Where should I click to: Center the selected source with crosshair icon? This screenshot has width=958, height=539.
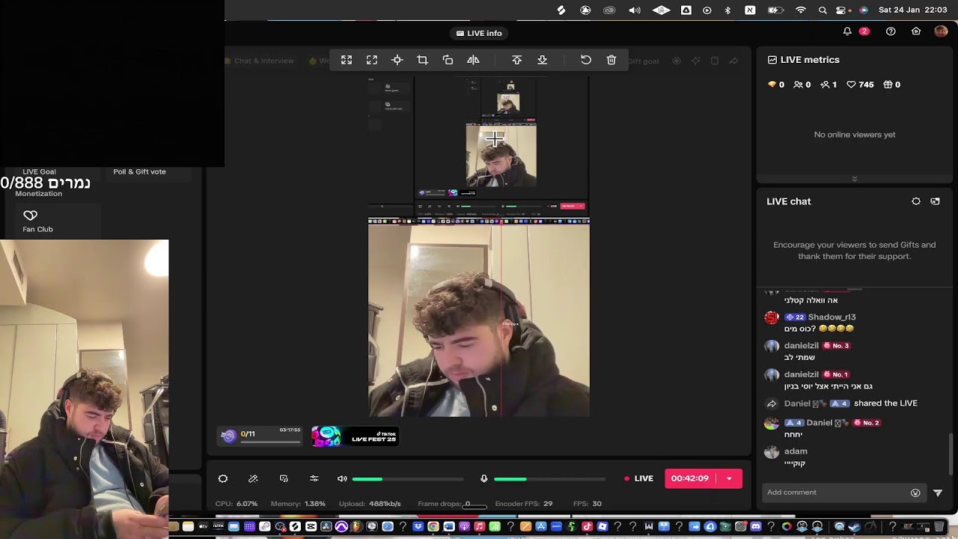point(397,60)
